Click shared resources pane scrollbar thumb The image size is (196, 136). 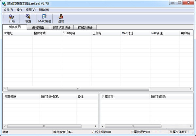tap(44, 126)
